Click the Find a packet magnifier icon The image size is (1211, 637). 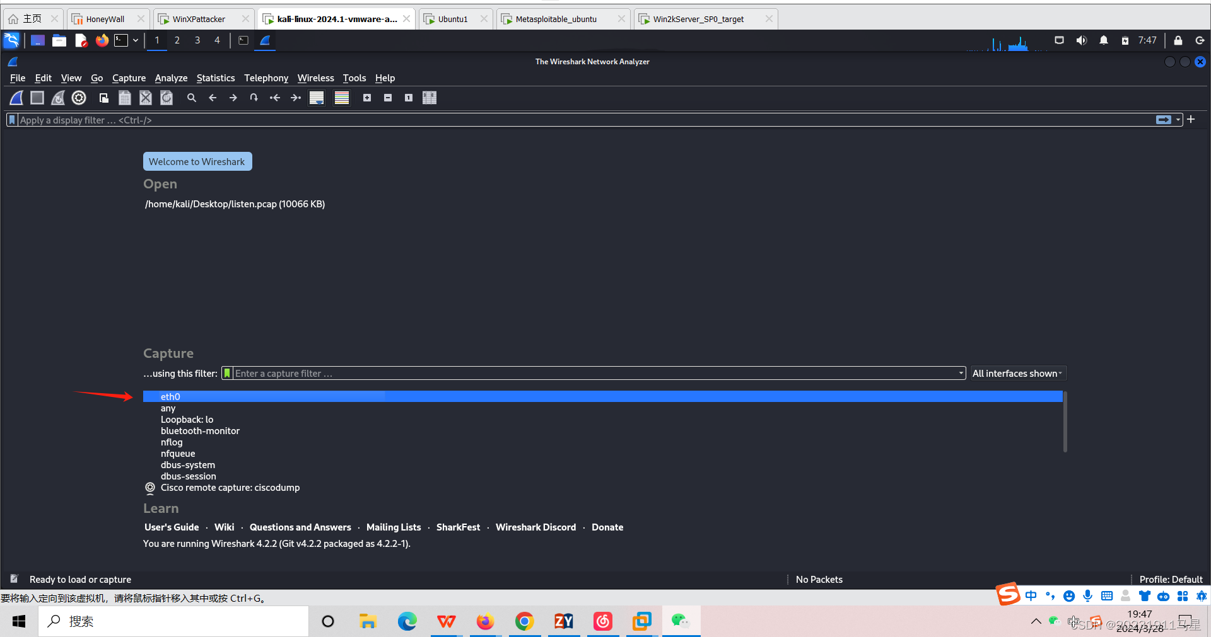pos(192,98)
